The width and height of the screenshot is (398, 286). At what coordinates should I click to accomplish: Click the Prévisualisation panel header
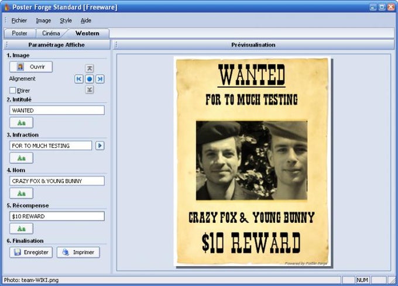253,44
